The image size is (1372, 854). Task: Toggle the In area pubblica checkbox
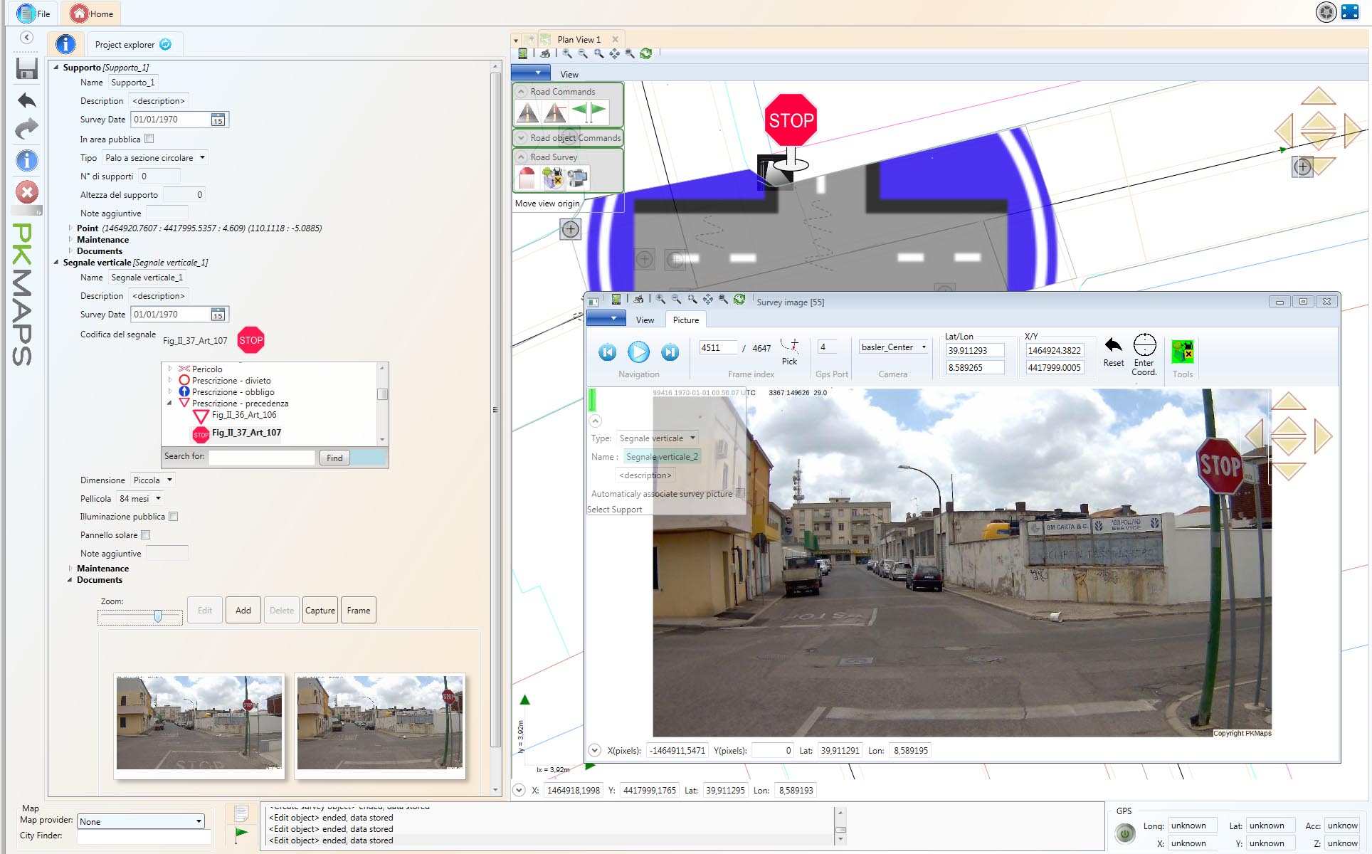pos(149,139)
